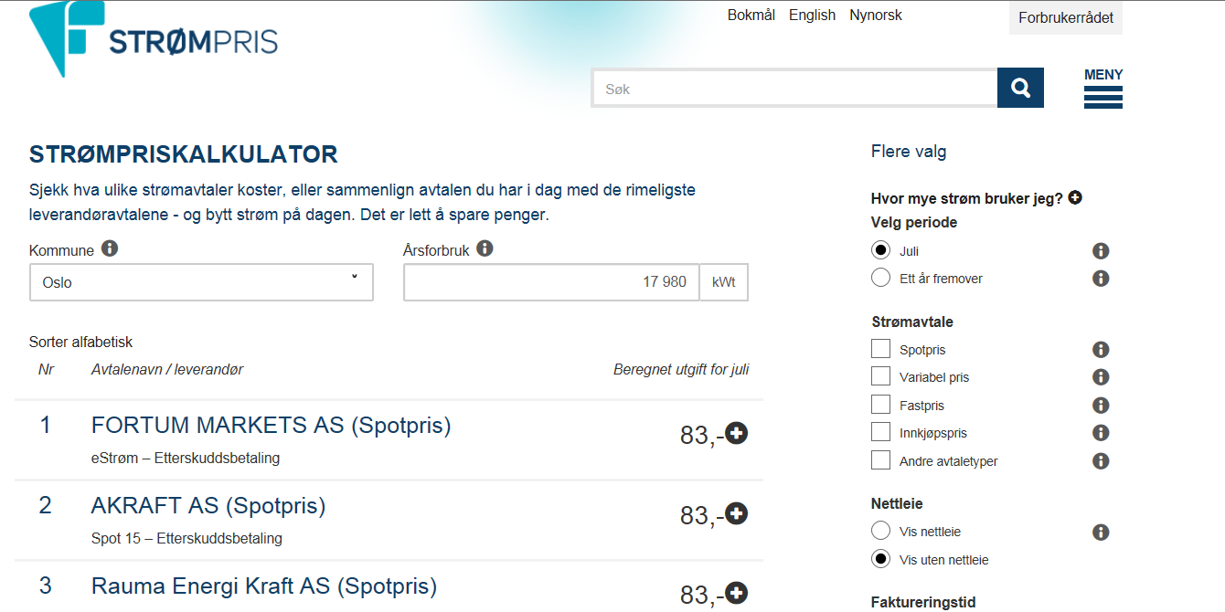The width and height of the screenshot is (1225, 612).
Task: Open AKRAFT AS (Spotpris) offer
Action: pyautogui.click(x=208, y=505)
